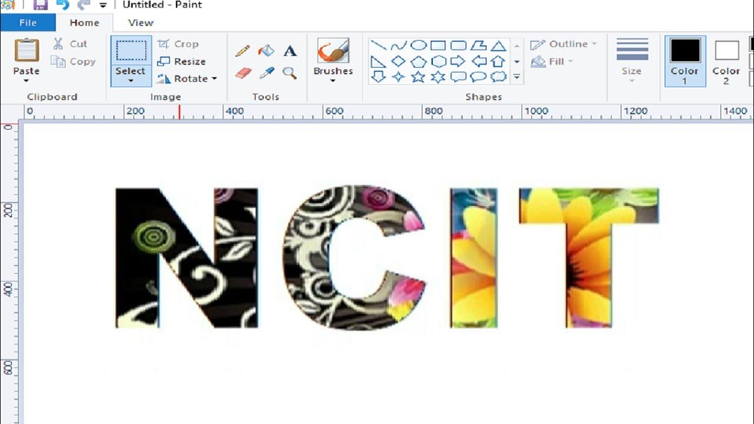
Task: Select the Pencil tool
Action: coord(243,51)
